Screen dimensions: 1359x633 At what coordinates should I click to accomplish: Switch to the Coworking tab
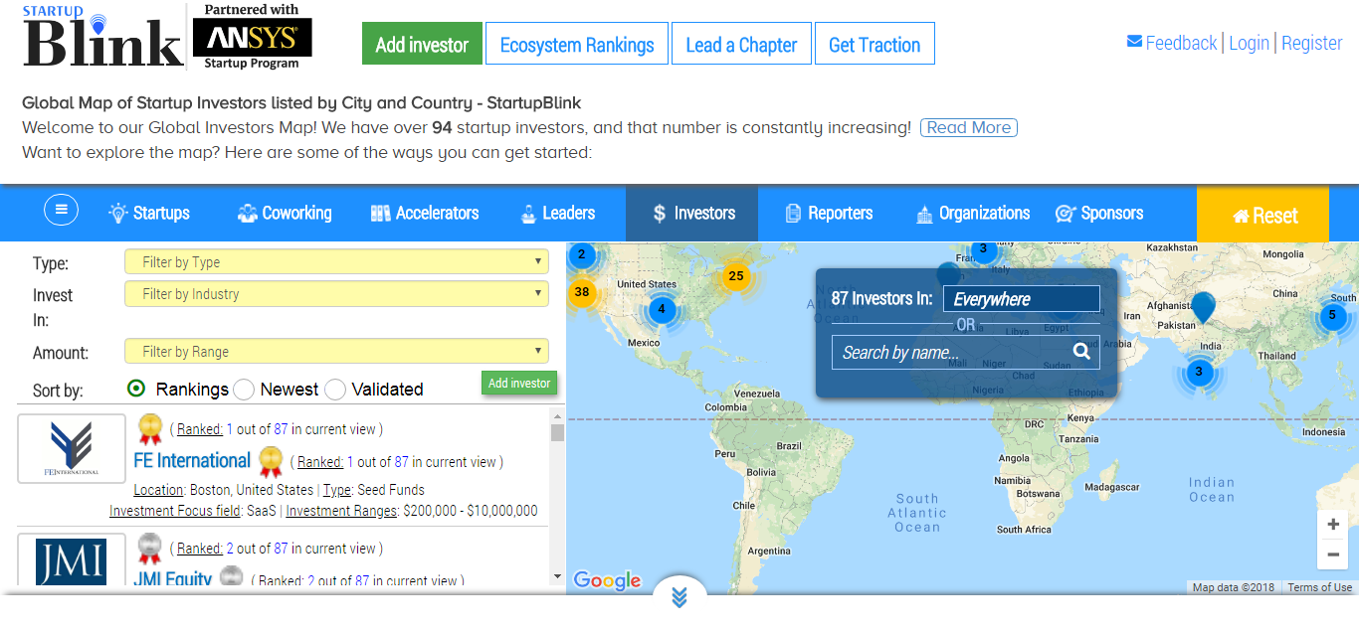click(285, 214)
